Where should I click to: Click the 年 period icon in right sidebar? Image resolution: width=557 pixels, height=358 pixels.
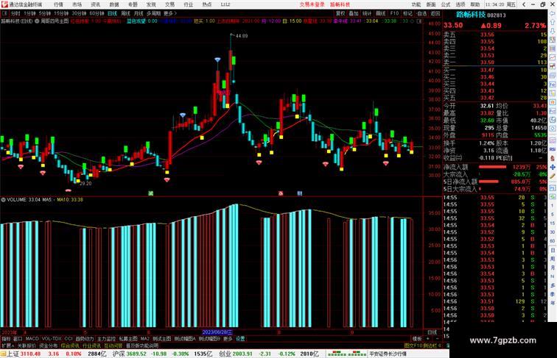(x=553, y=303)
